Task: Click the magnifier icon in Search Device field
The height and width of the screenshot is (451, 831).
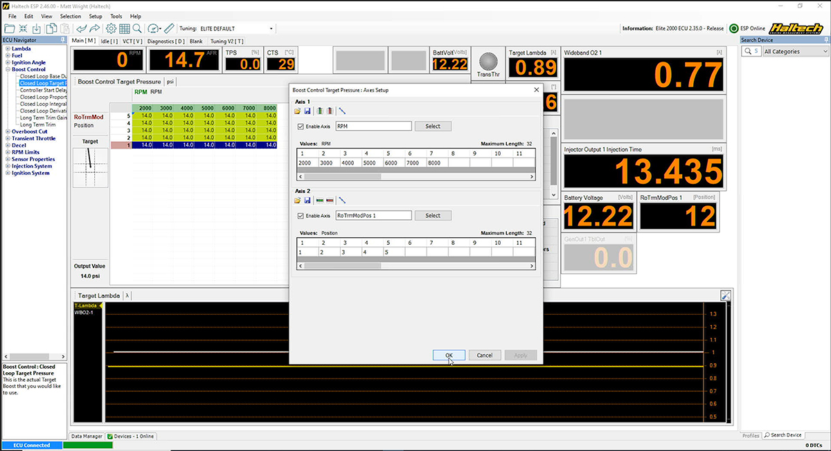Action: point(747,51)
